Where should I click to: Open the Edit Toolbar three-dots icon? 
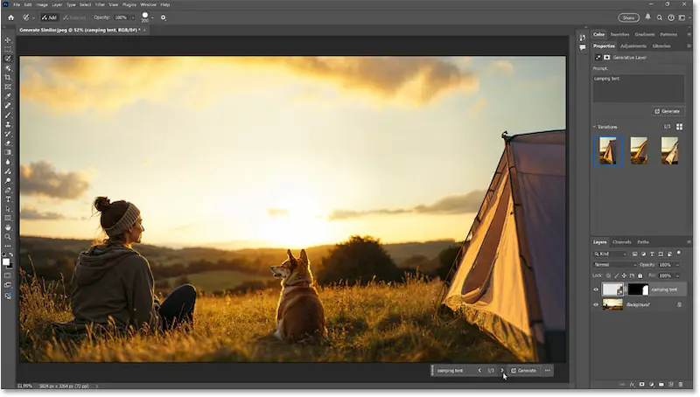(8, 247)
